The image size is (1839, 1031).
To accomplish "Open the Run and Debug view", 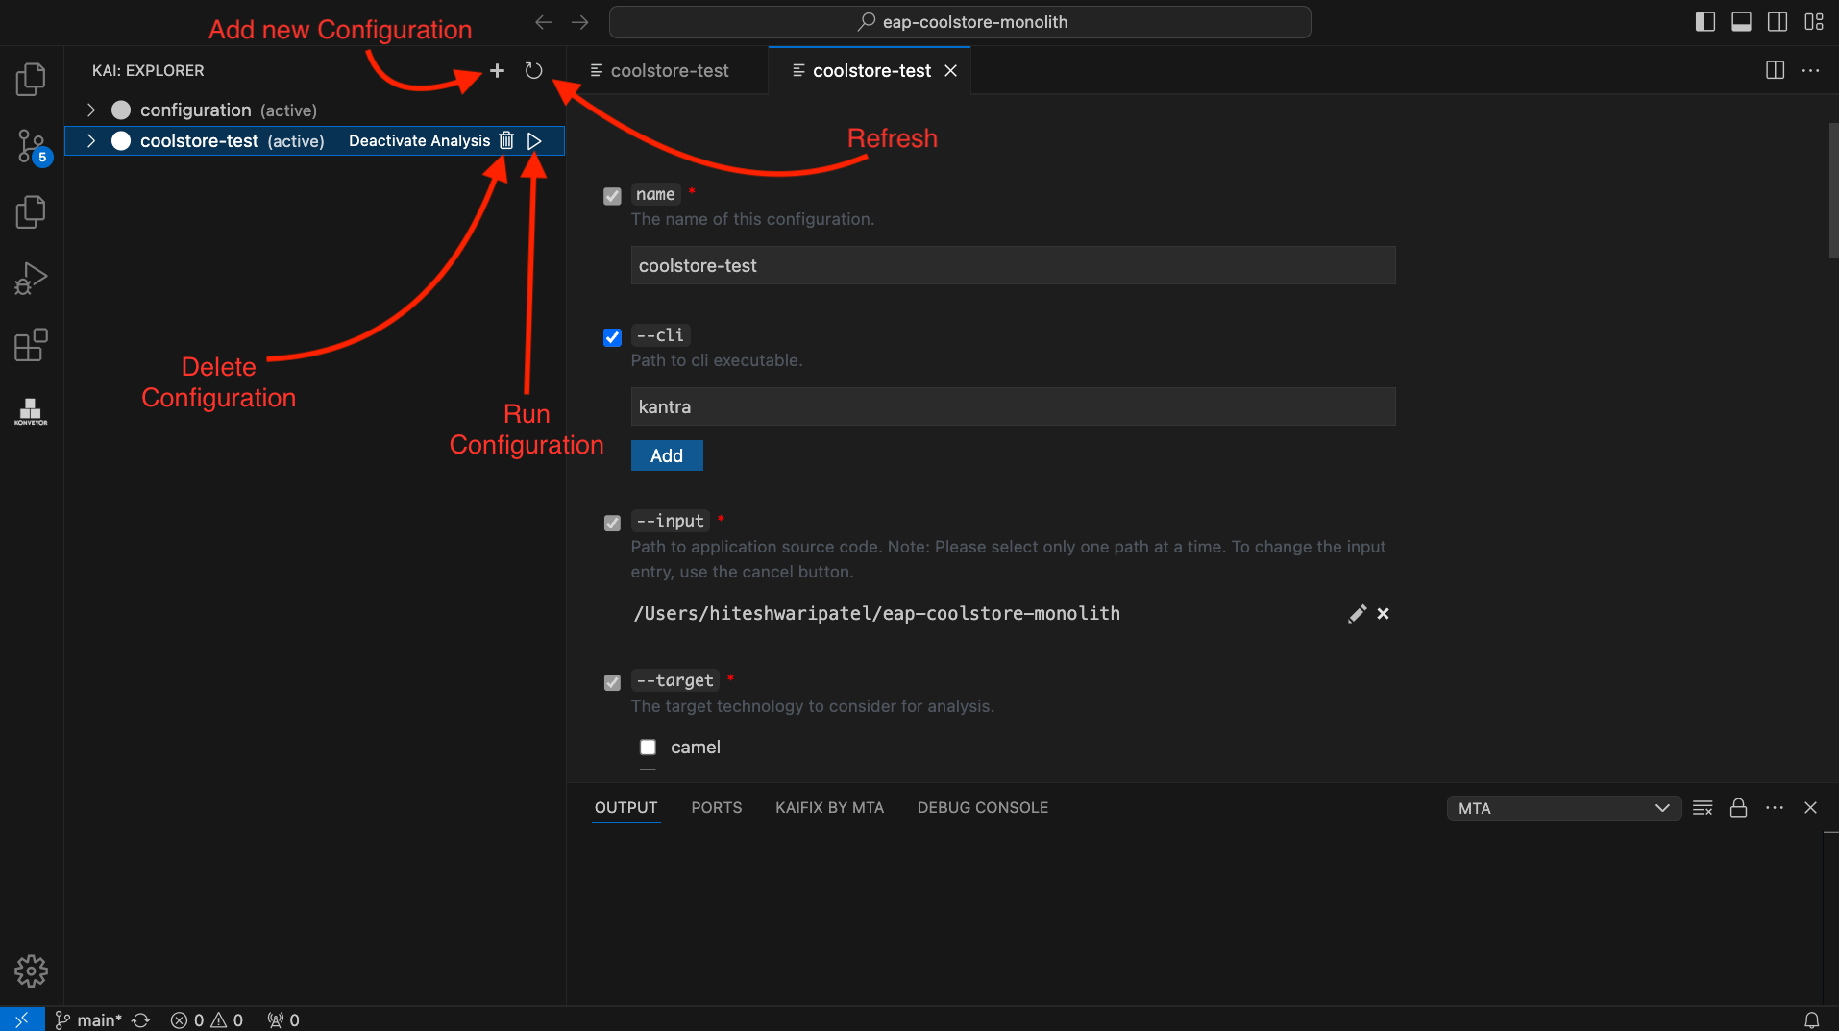I will click(31, 279).
